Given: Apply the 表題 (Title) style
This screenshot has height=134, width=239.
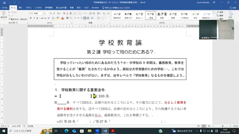Looking at the screenshot, I should coord(162,15).
